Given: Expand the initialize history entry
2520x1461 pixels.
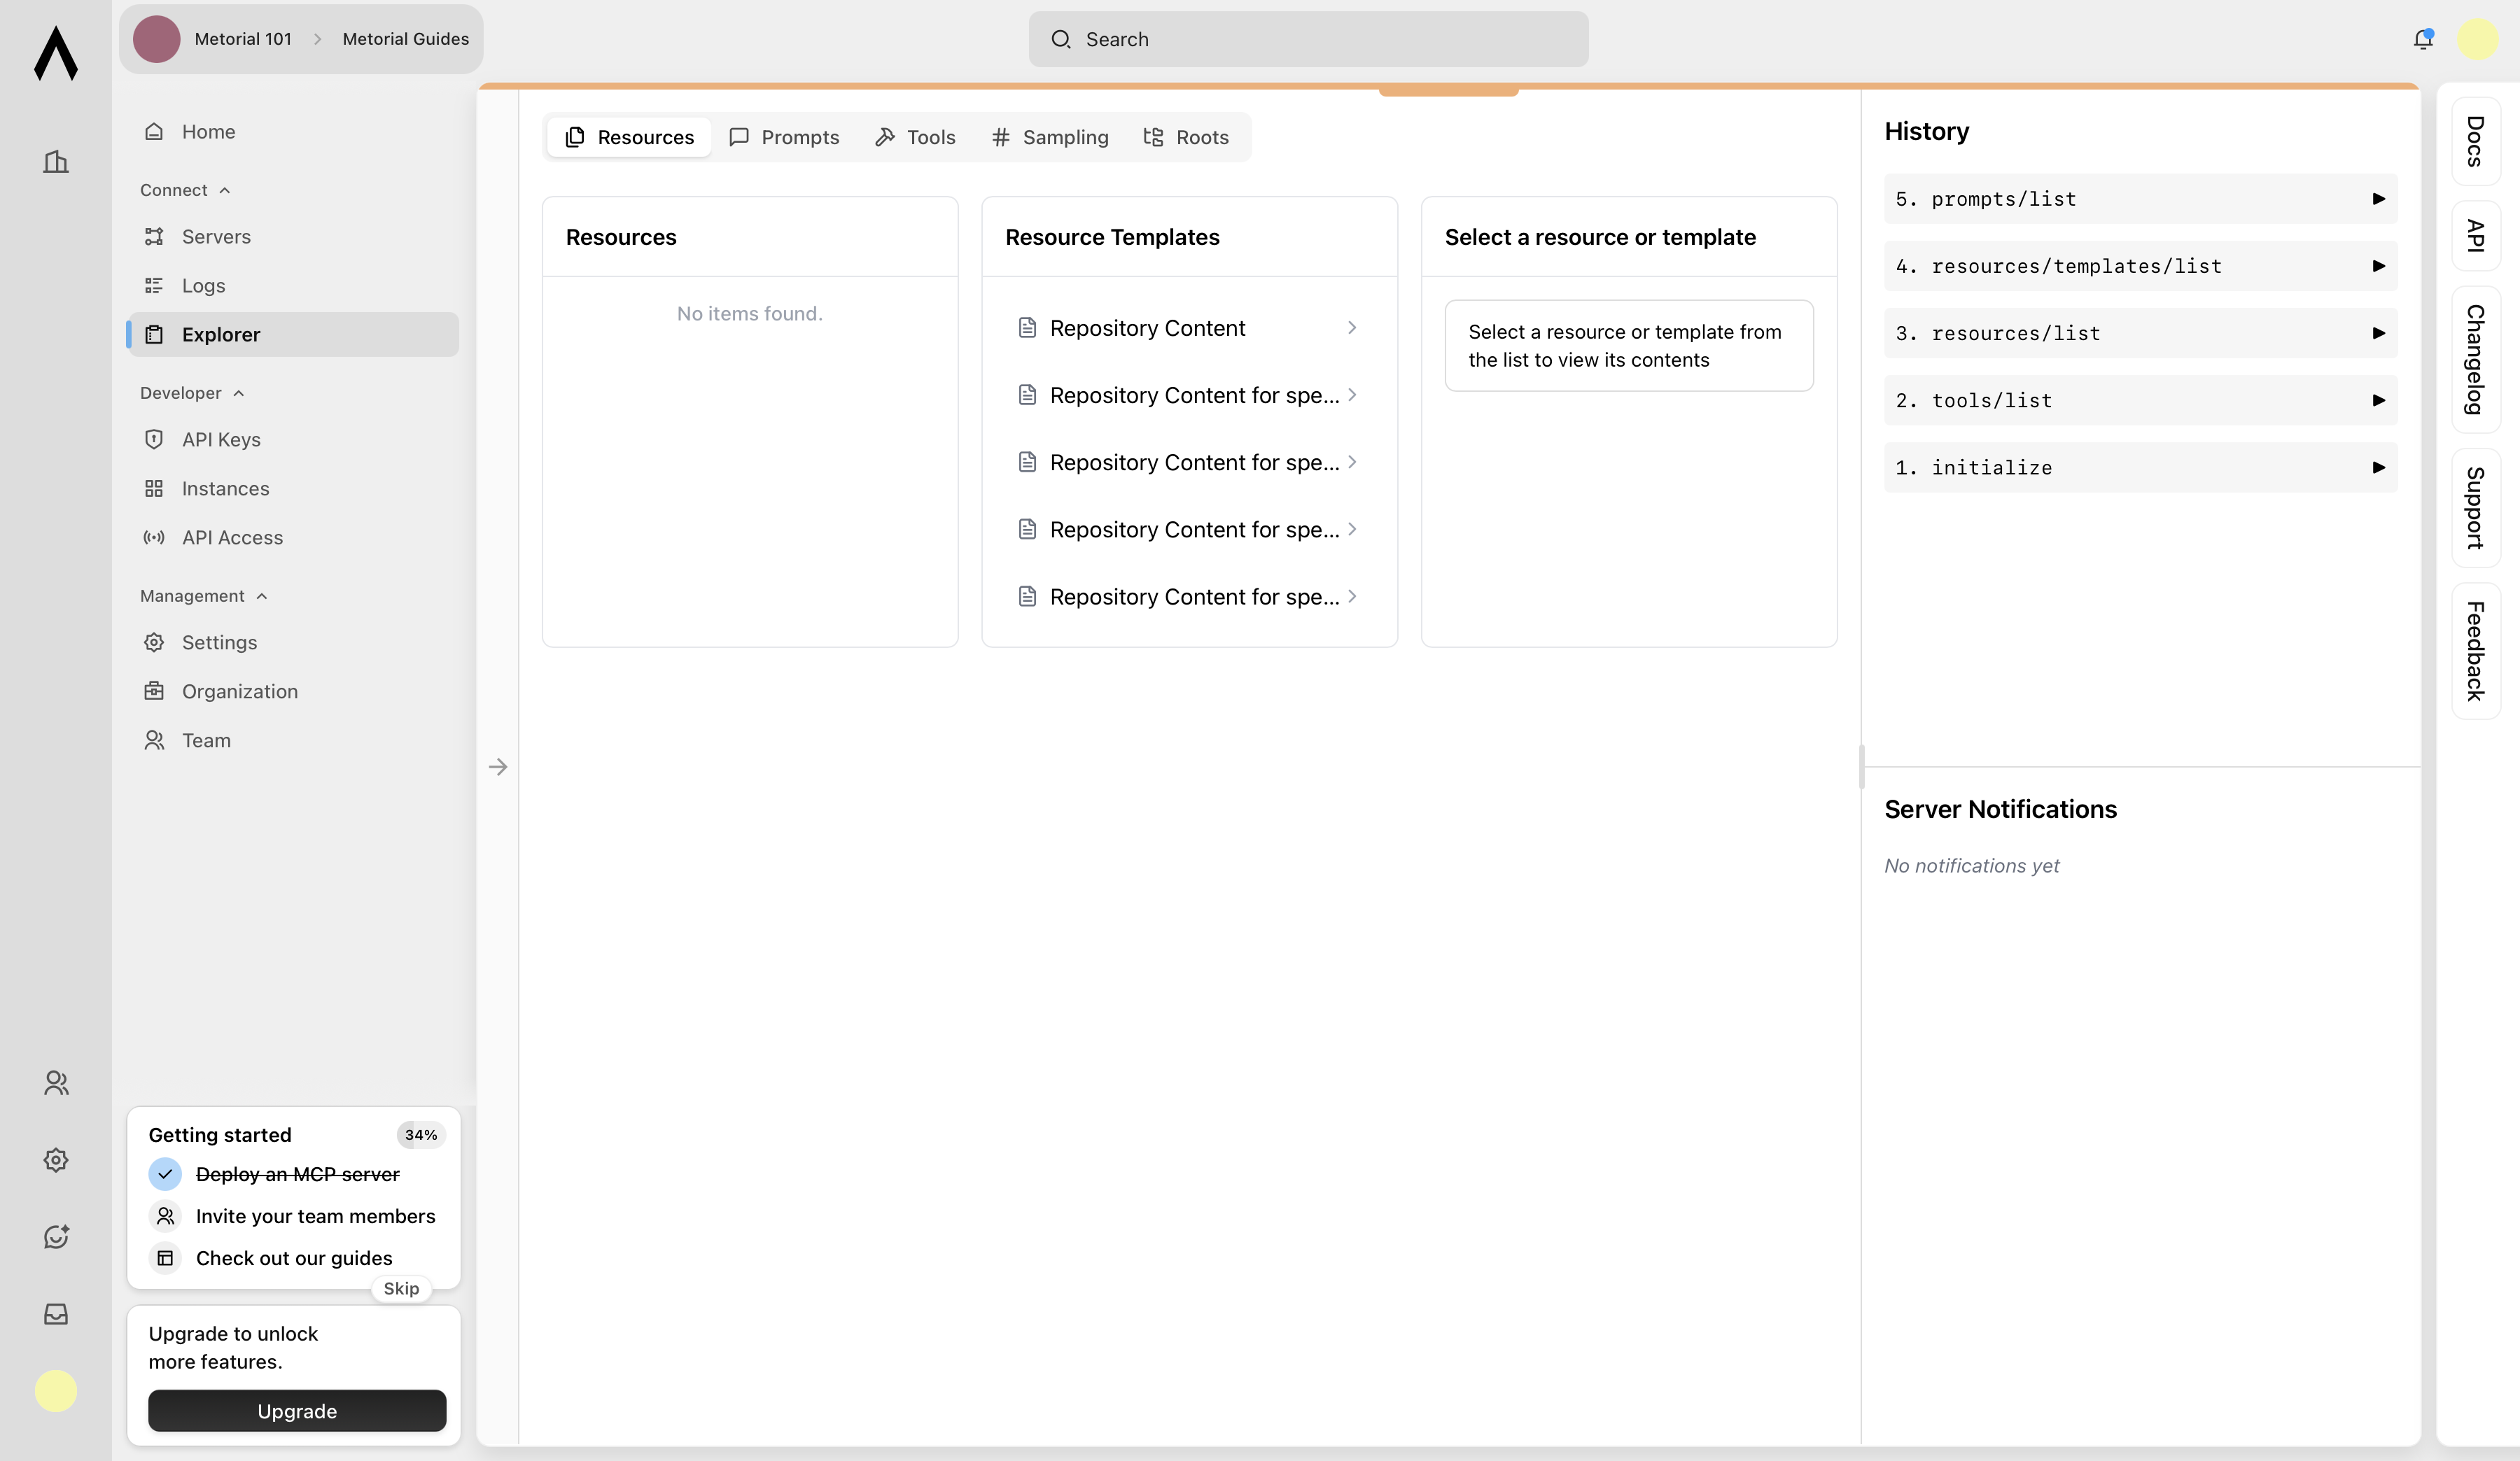Looking at the screenshot, I should click(x=2378, y=467).
